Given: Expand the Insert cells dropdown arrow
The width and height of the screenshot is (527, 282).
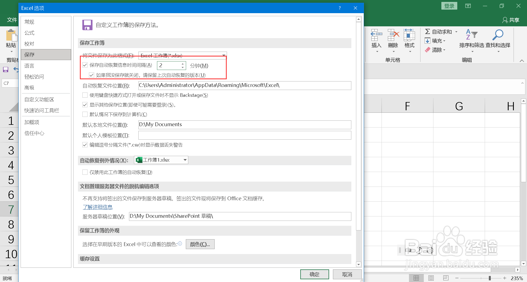Looking at the screenshot, I should click(x=377, y=52).
